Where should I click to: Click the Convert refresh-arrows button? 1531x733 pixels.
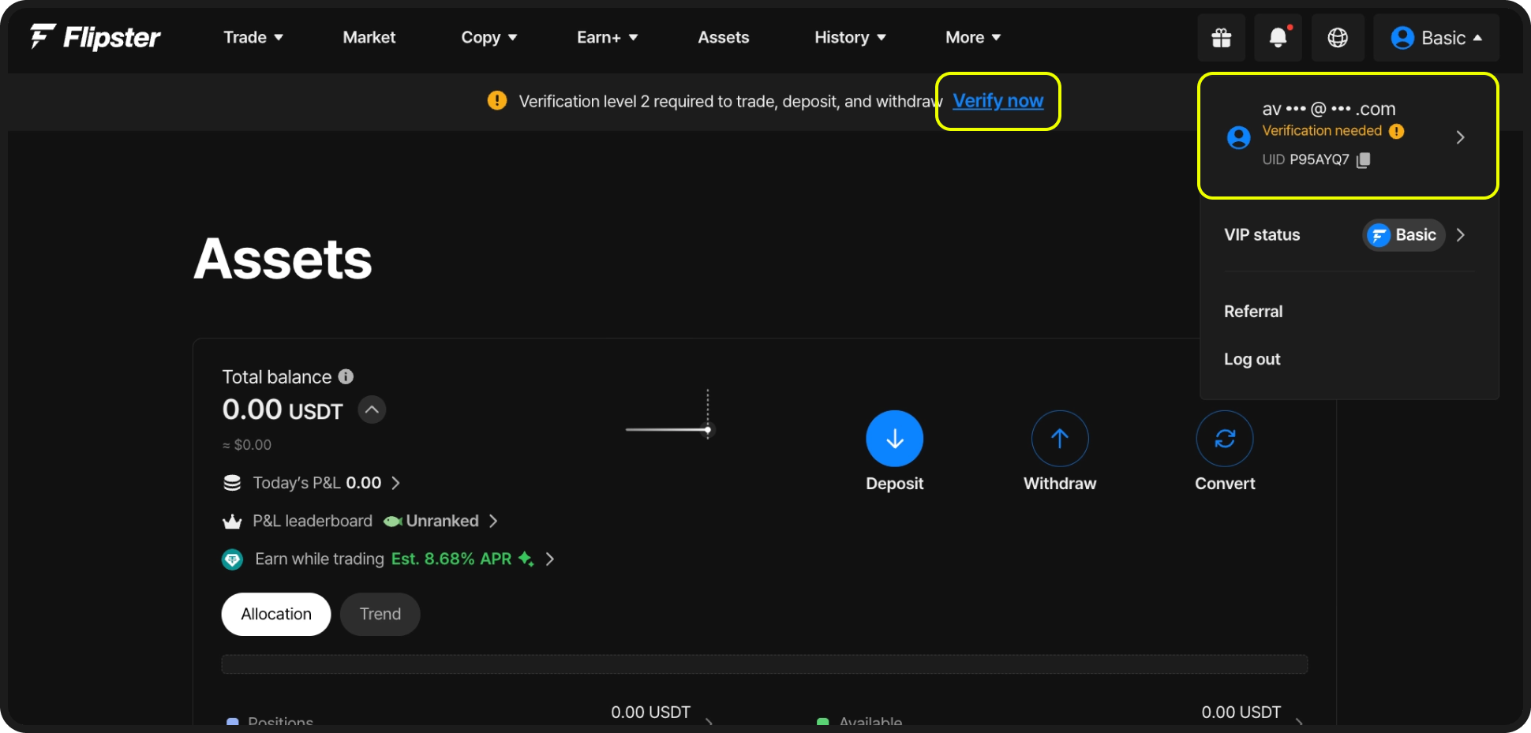(x=1225, y=439)
